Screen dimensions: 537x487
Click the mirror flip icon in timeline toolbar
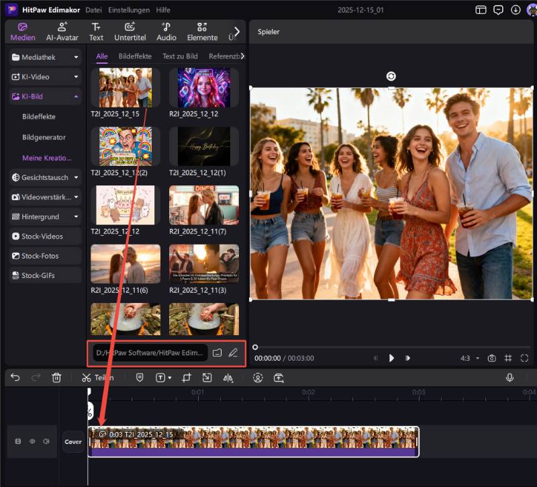pos(228,378)
